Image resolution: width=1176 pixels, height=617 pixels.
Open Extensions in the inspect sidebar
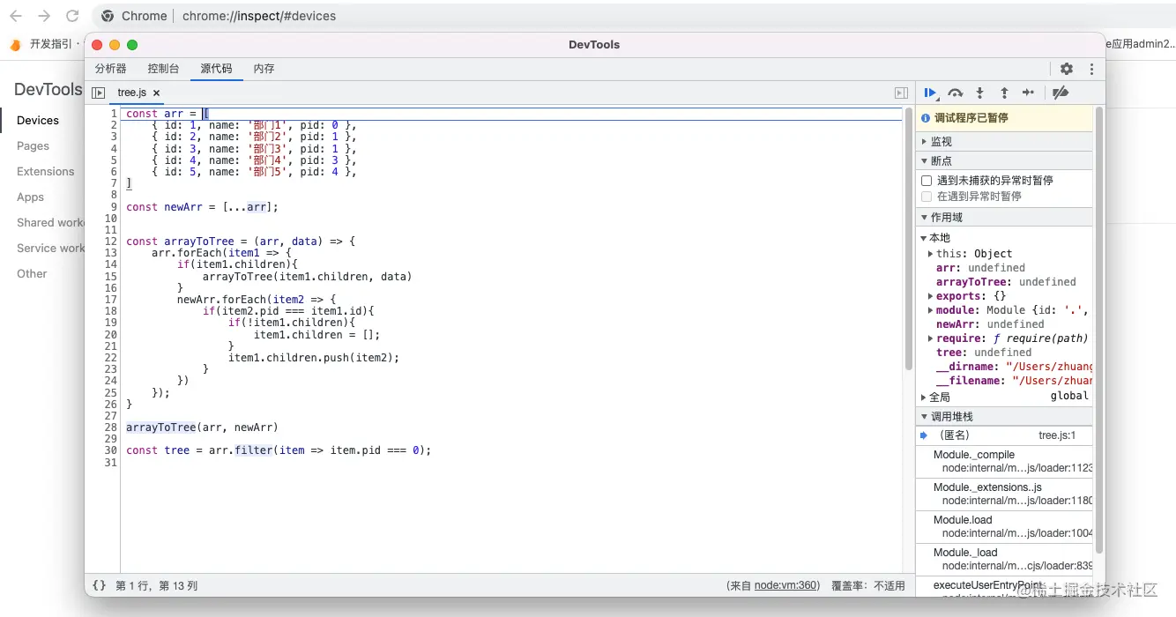point(46,172)
